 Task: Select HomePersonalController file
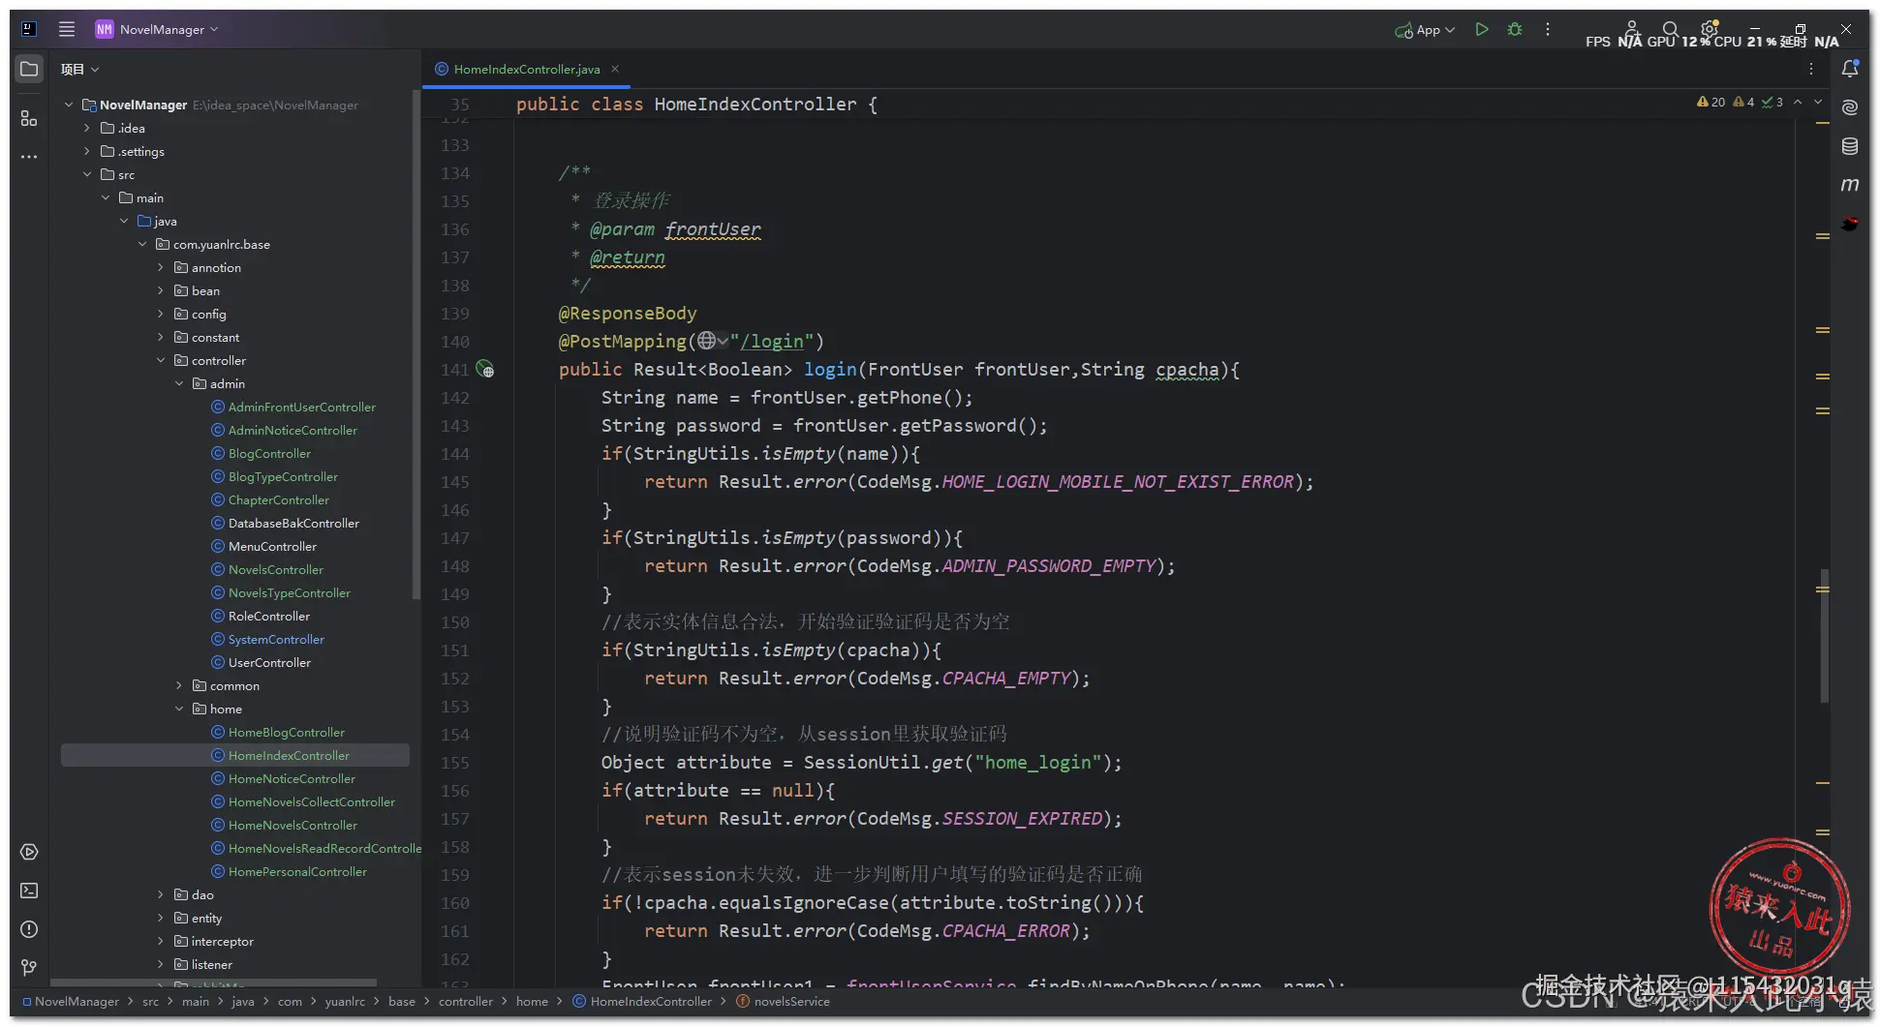click(x=297, y=871)
